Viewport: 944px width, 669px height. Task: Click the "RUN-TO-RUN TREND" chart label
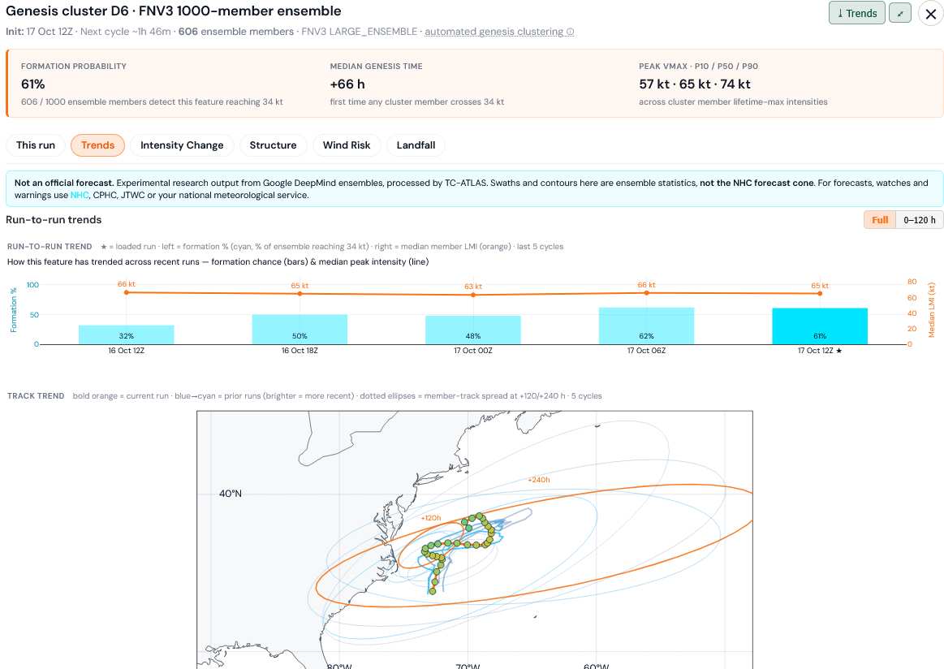coord(50,246)
